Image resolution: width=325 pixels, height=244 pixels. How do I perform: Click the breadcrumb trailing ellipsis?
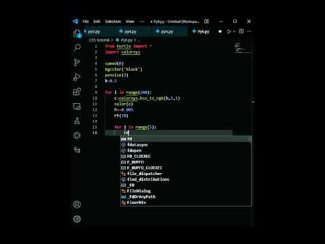click(x=138, y=41)
